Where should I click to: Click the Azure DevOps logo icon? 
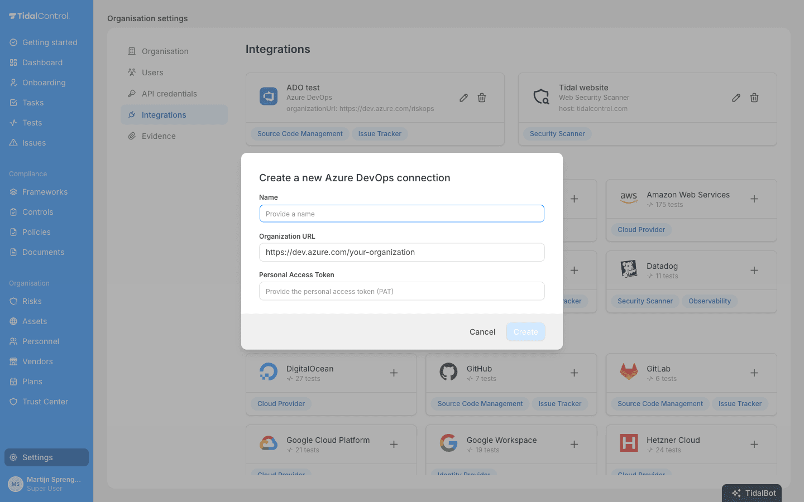[269, 96]
